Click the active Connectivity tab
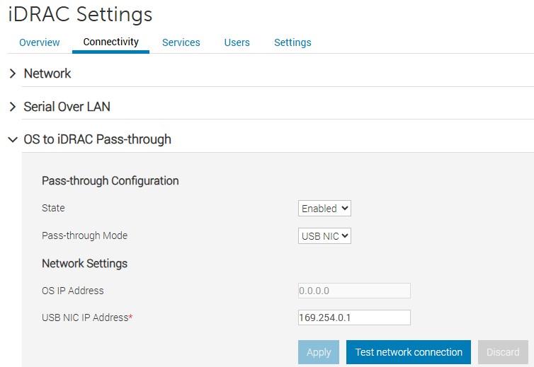Screen dimensions: 534x367 [110, 42]
